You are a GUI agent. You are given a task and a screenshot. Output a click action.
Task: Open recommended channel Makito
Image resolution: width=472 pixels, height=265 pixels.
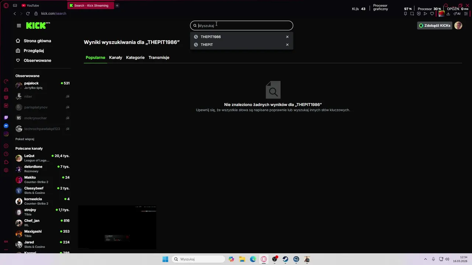42,180
